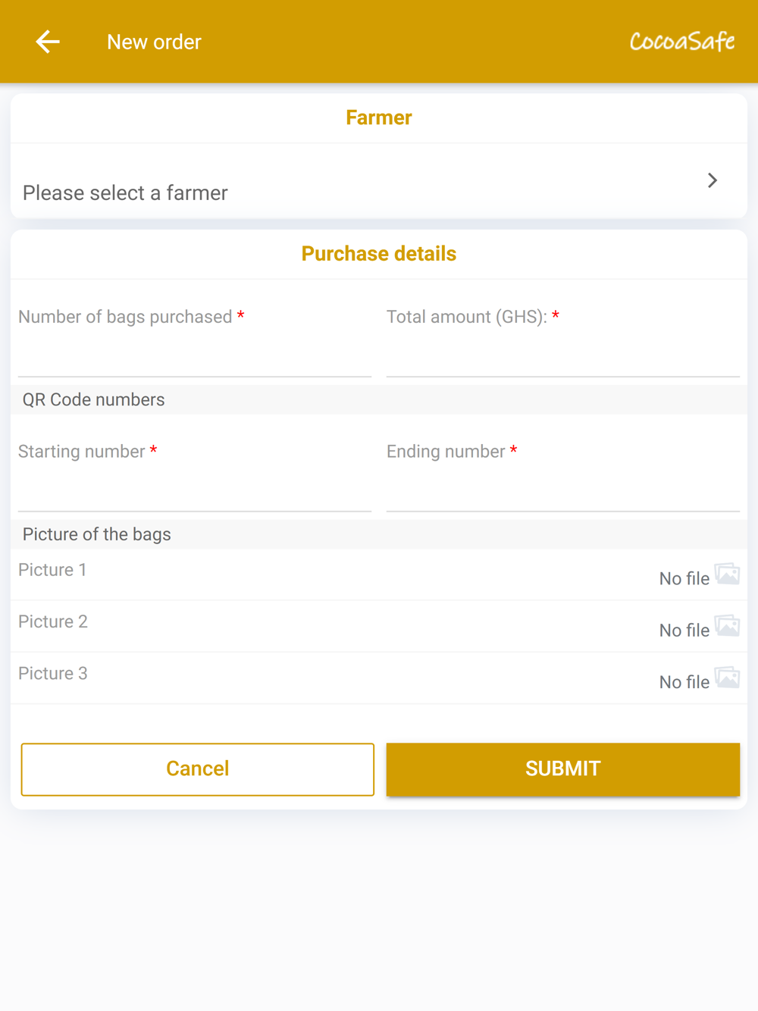Select the Ending number input
The width and height of the screenshot is (758, 1011).
pyautogui.click(x=562, y=491)
